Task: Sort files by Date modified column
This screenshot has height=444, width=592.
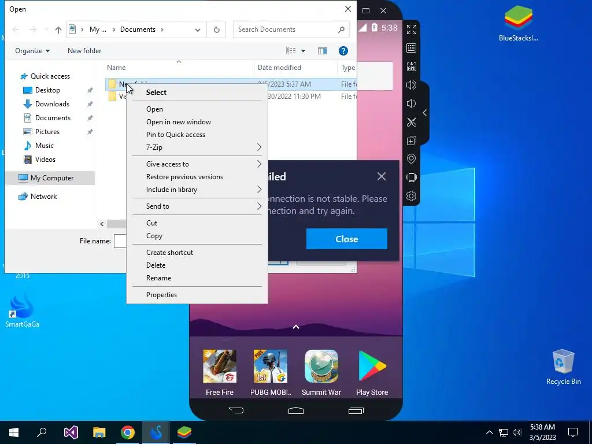Action: [x=295, y=68]
